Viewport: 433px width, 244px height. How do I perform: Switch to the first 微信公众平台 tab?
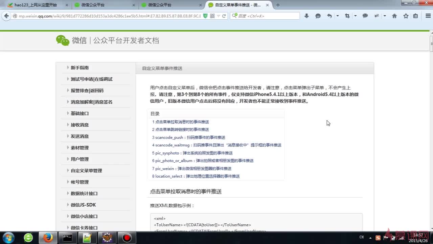point(93,5)
